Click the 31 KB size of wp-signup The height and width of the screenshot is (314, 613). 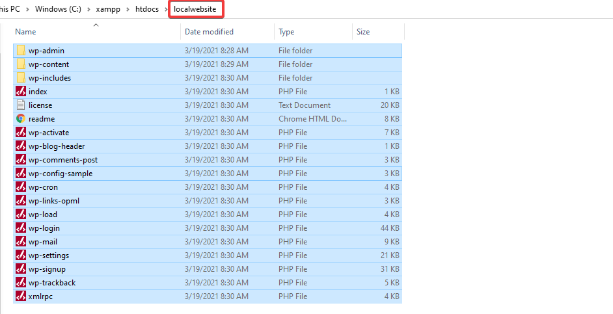click(390, 269)
